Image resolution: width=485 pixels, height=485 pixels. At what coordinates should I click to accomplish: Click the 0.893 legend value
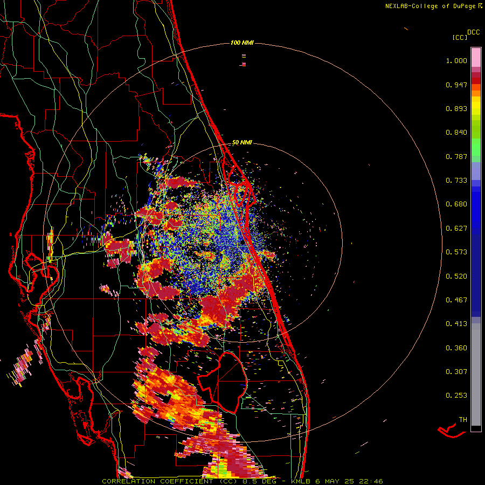point(456,108)
